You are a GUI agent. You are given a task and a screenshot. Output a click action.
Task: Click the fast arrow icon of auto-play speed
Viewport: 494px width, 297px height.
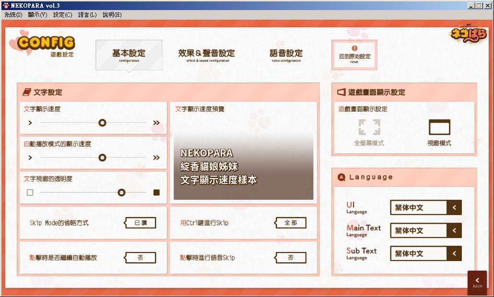pos(156,158)
